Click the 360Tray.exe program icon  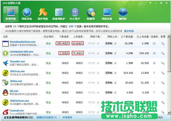pos(6,73)
